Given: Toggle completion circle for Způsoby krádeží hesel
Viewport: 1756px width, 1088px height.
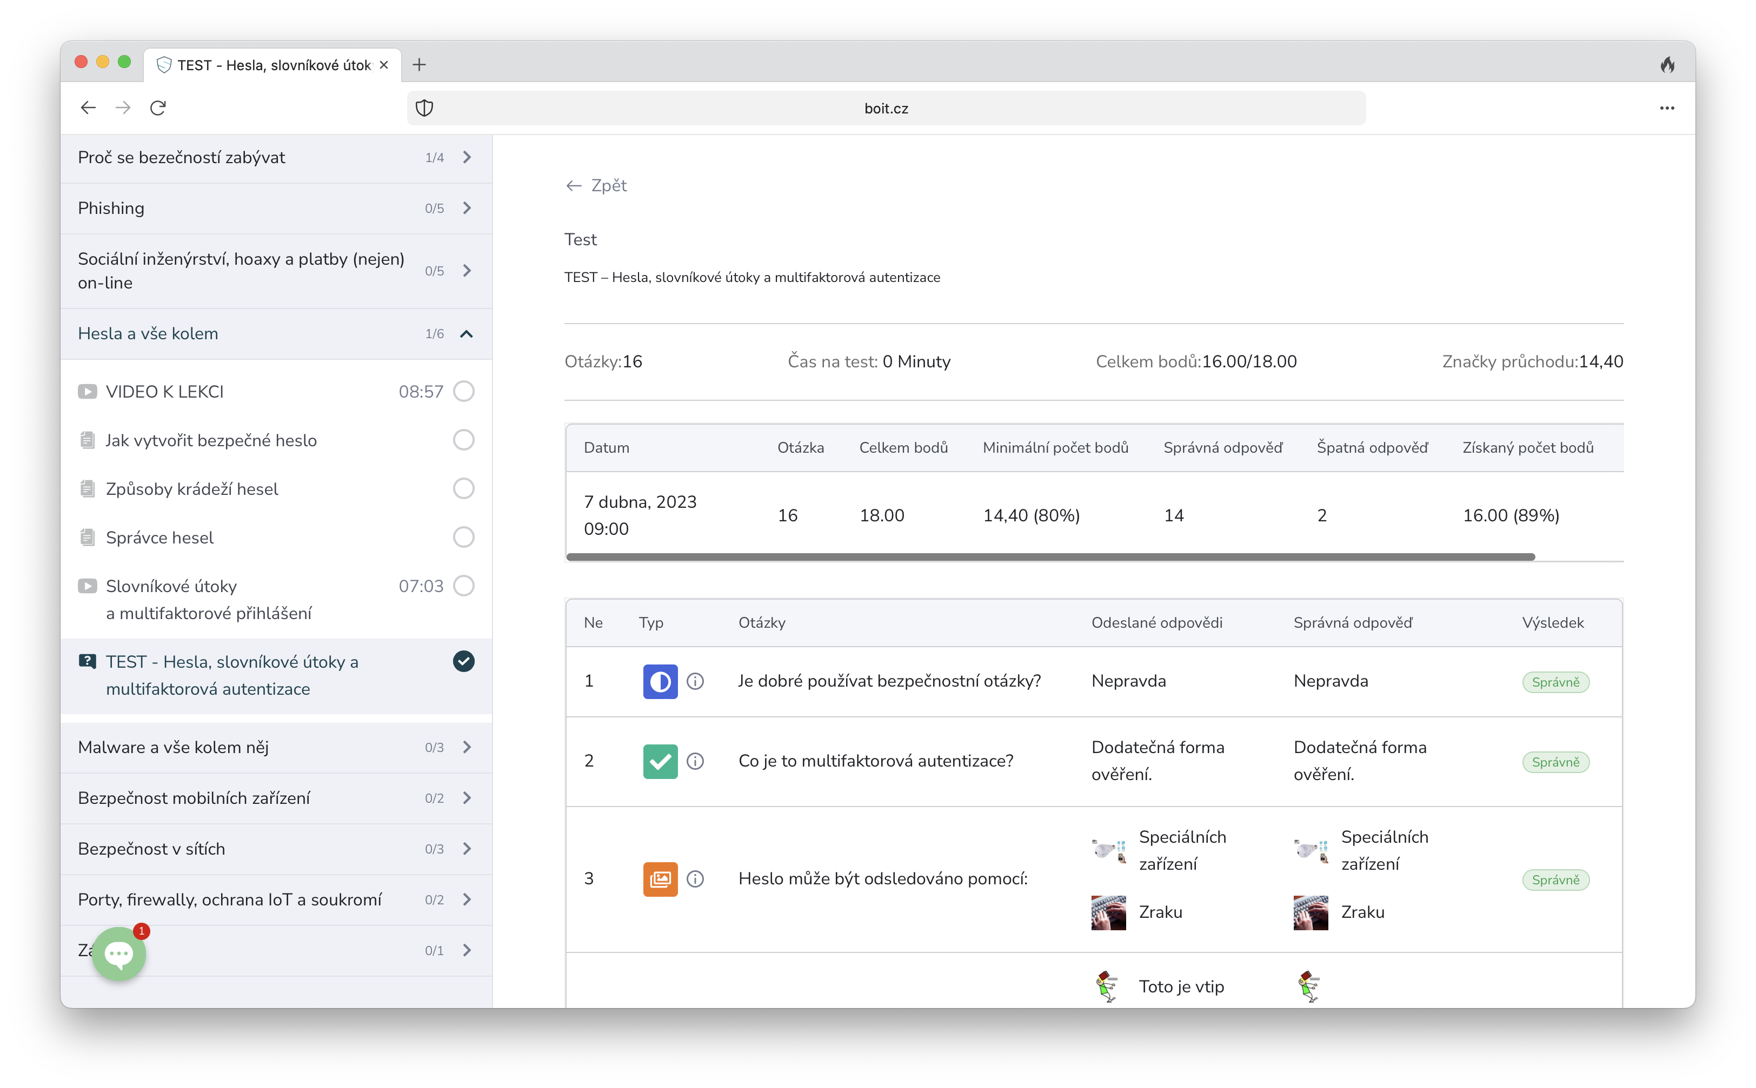Looking at the screenshot, I should (x=463, y=488).
